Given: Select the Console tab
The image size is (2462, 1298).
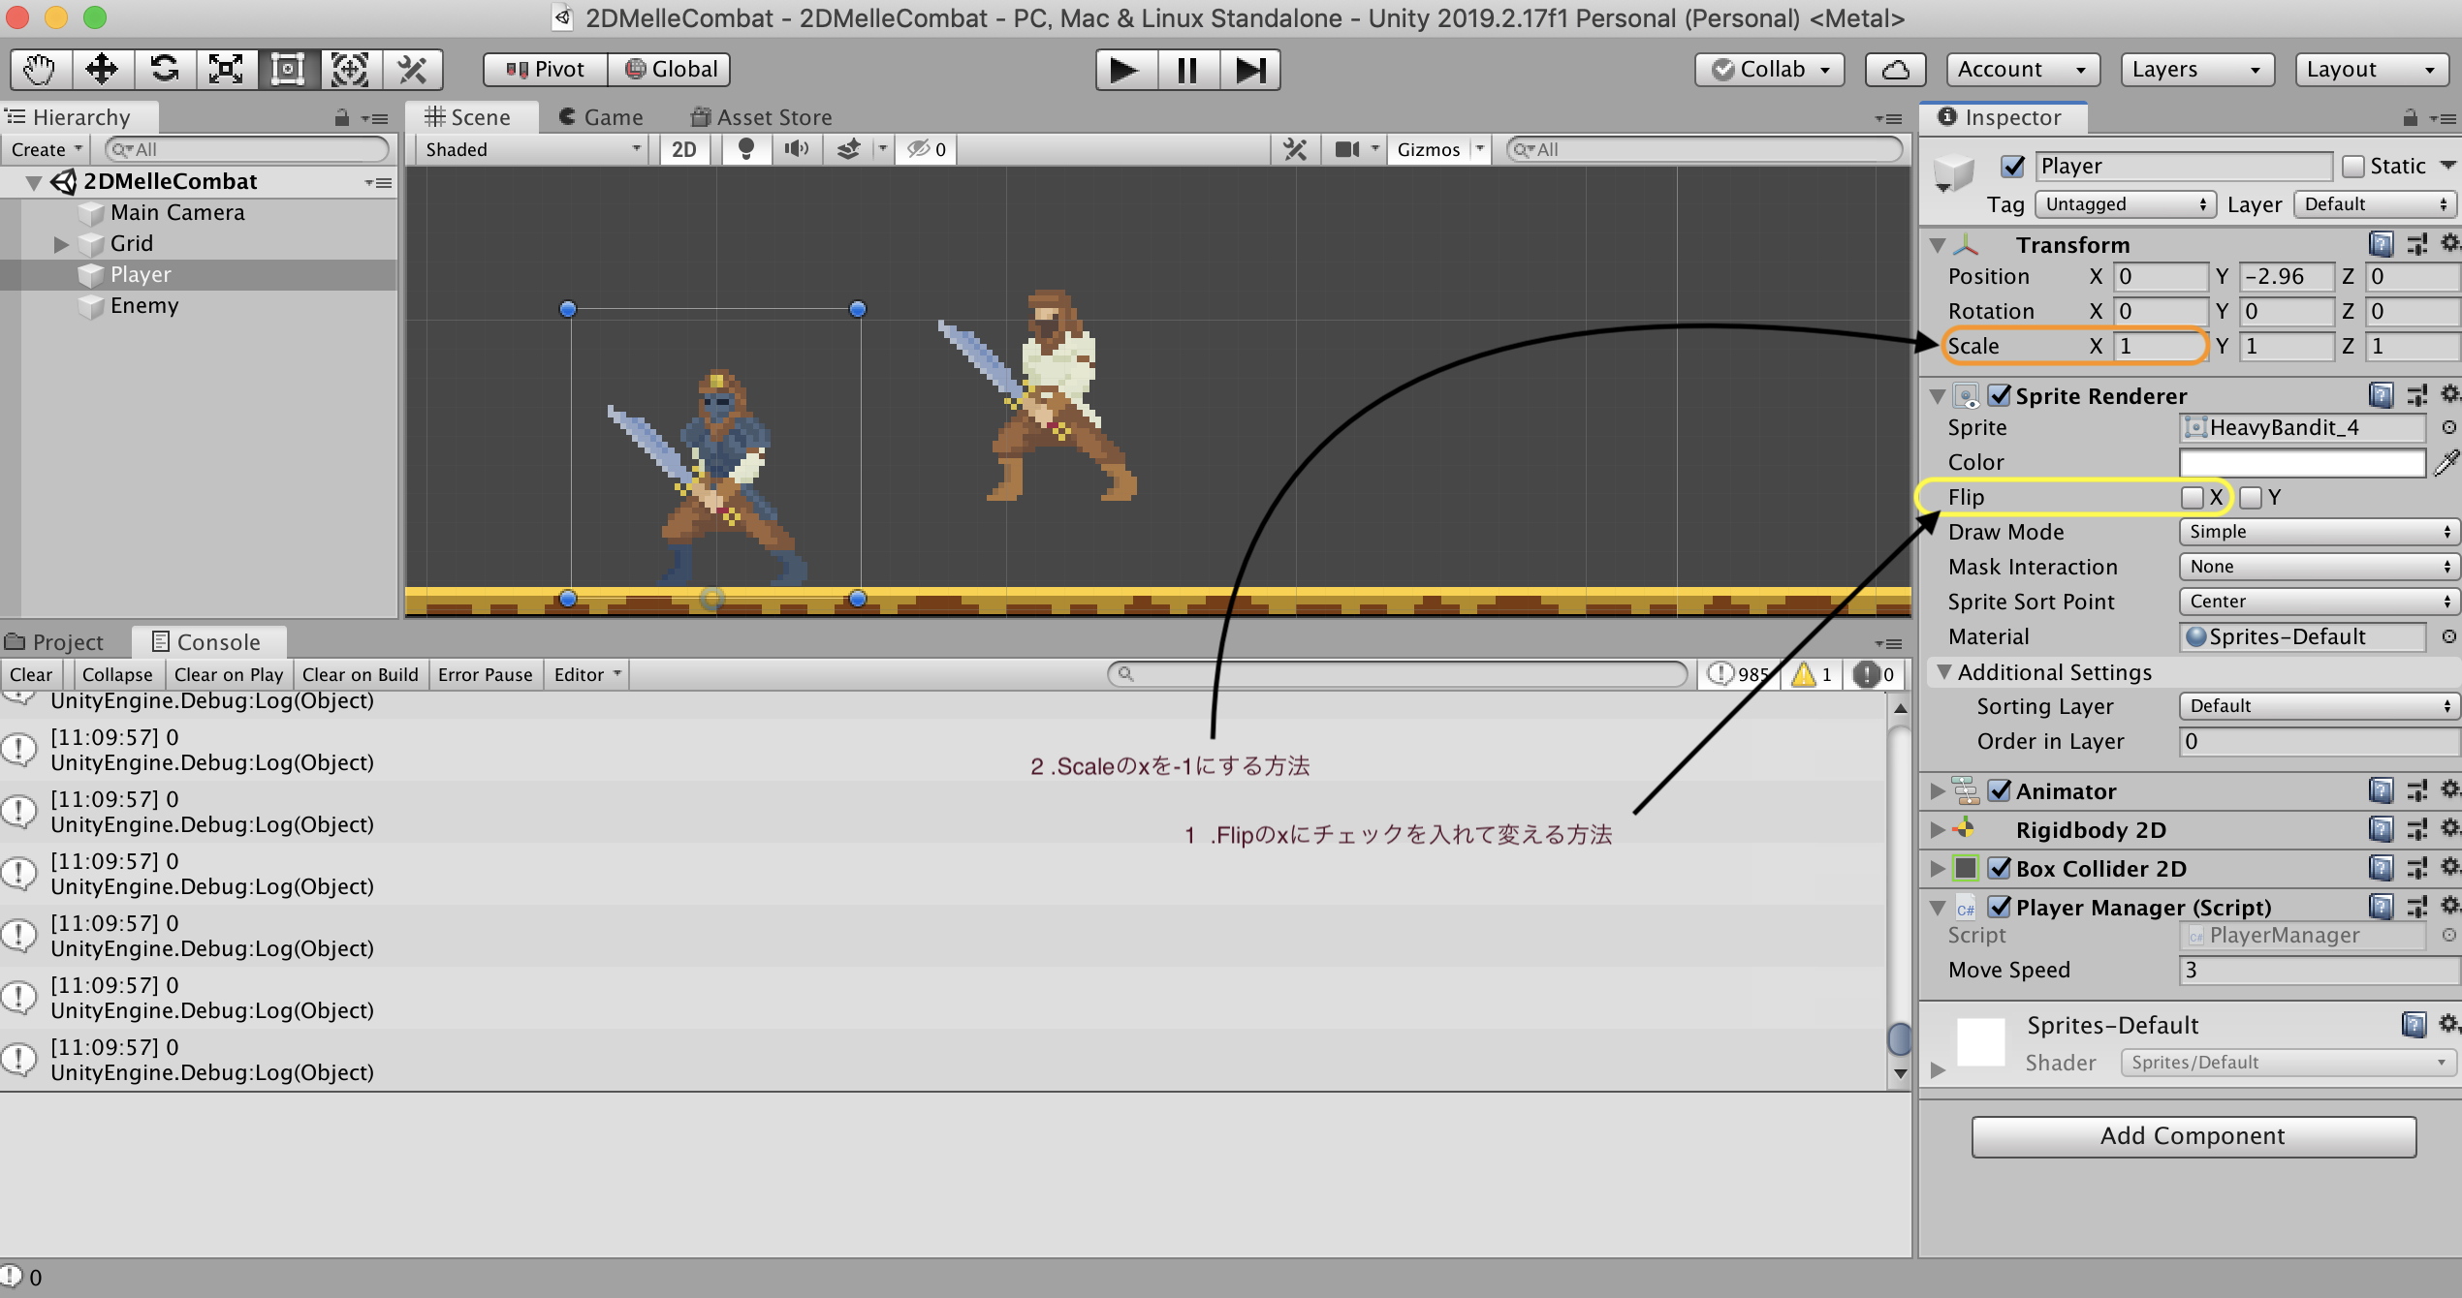Looking at the screenshot, I should (x=208, y=642).
